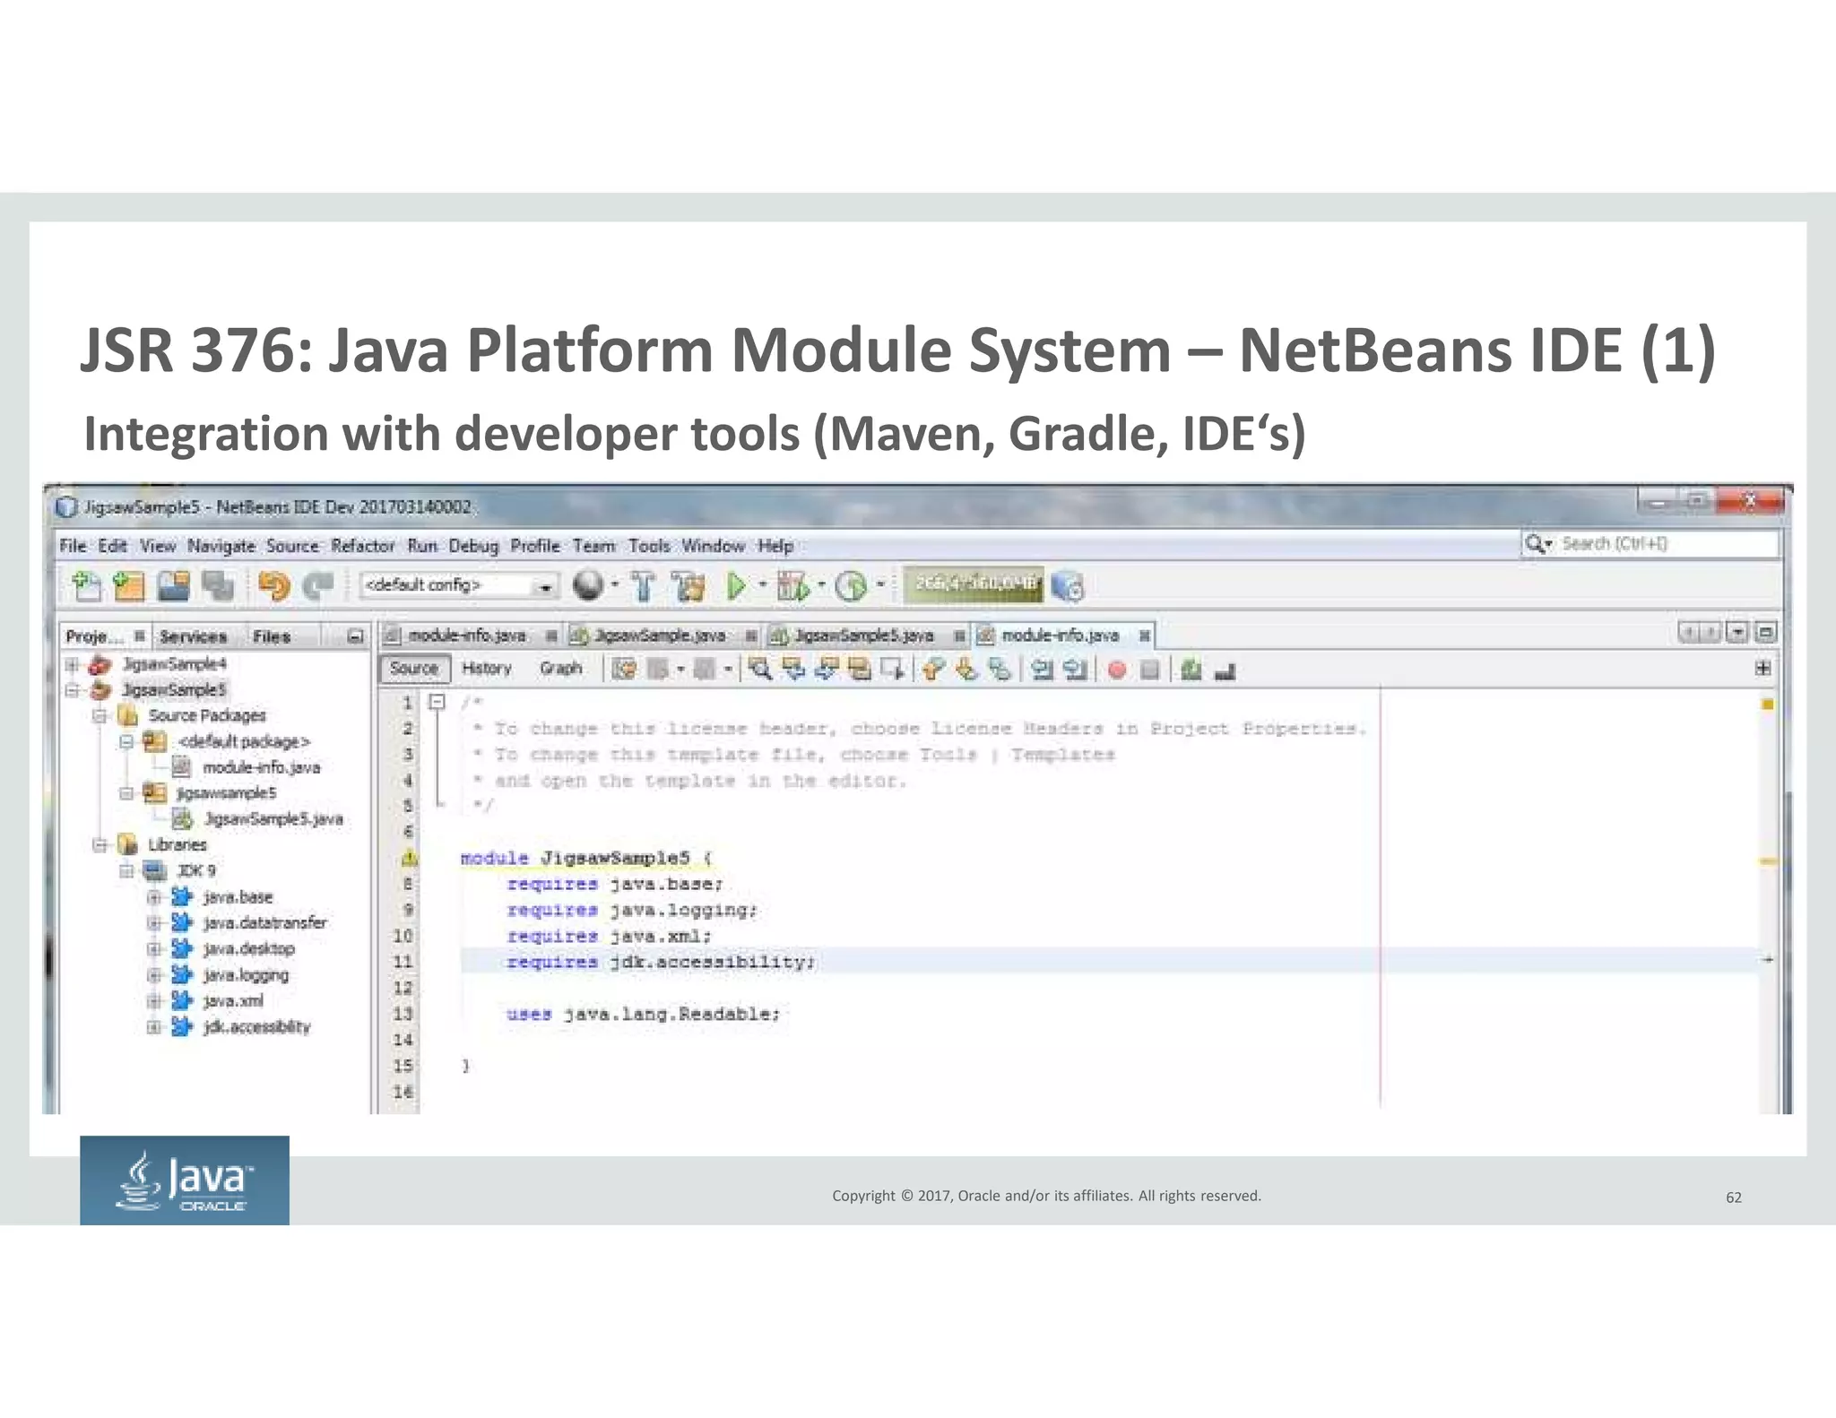The width and height of the screenshot is (1836, 1418).
Task: Click the red Start Macro Recording icon
Action: coord(1117,670)
